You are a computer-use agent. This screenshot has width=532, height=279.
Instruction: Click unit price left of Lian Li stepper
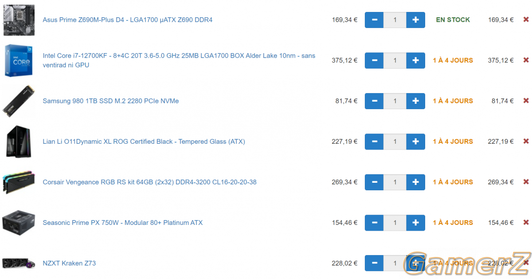[344, 141]
